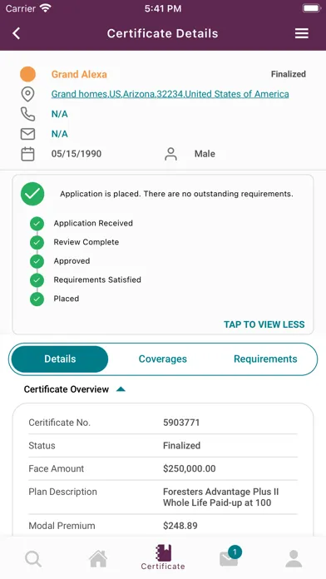Switch to the Coverages tab
This screenshot has height=579, width=326.
click(163, 359)
